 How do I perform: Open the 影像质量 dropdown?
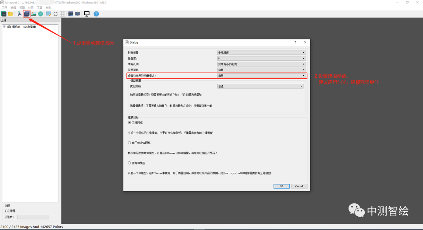[x=261, y=53]
